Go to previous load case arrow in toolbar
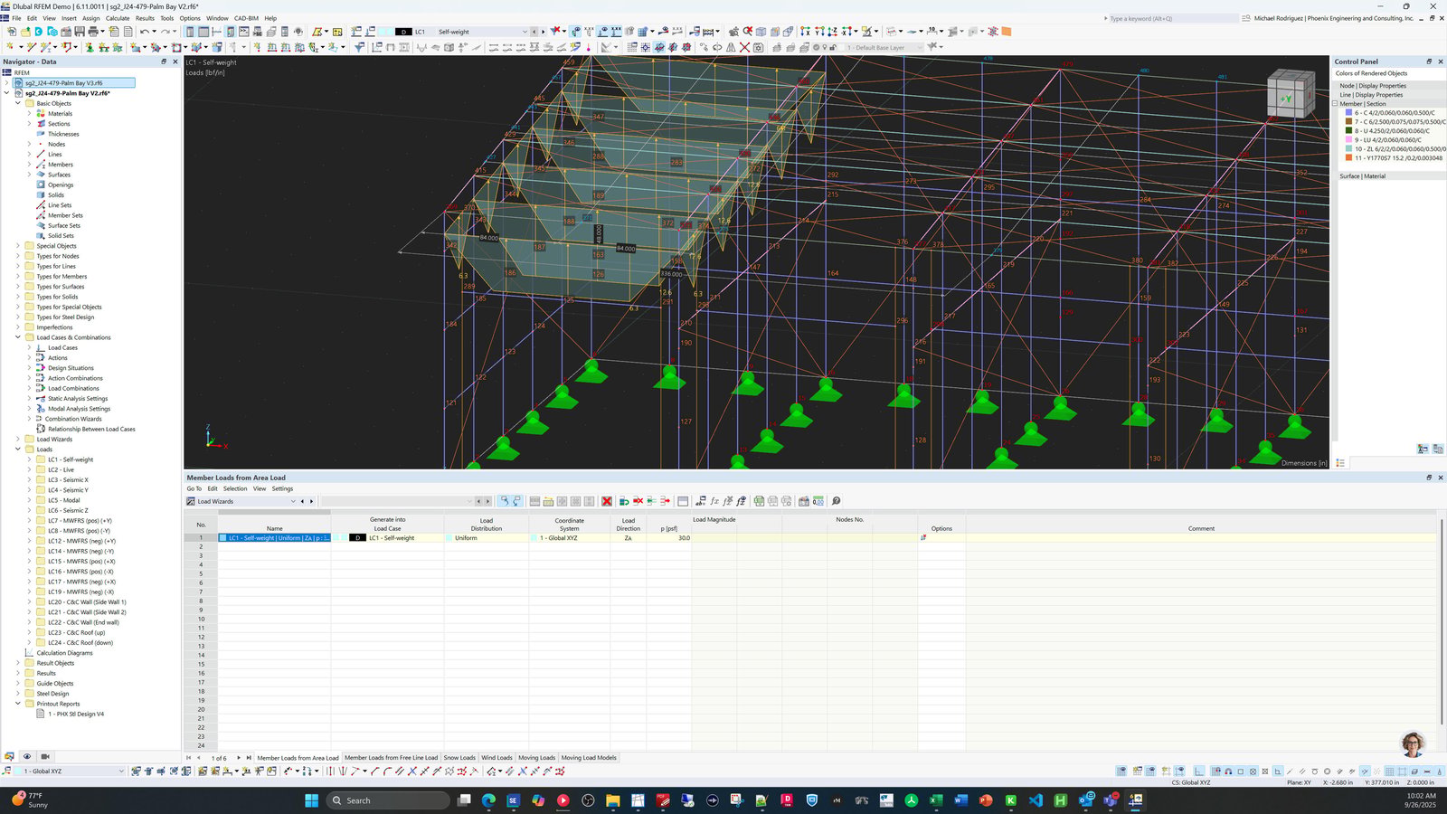Screen dimensions: 1447x814 (534, 32)
